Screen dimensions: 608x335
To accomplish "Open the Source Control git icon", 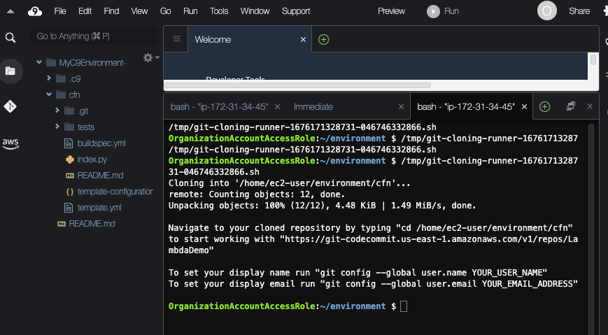I will pyautogui.click(x=10, y=106).
